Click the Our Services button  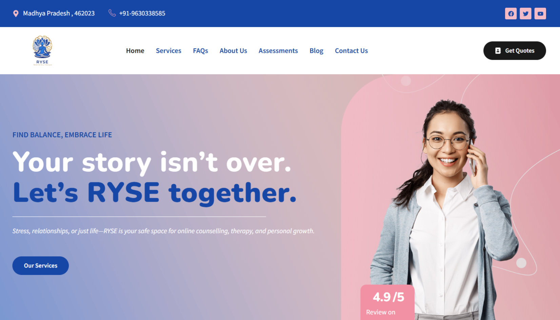click(x=41, y=265)
